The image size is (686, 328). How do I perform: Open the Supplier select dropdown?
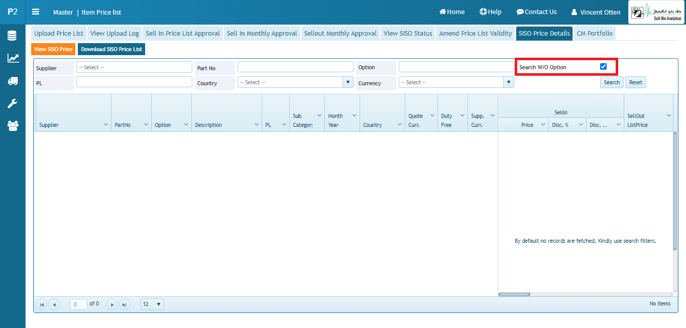pyautogui.click(x=134, y=67)
